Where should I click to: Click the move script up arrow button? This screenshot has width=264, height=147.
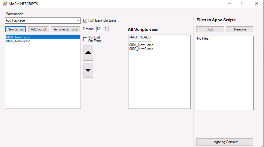(x=88, y=53)
